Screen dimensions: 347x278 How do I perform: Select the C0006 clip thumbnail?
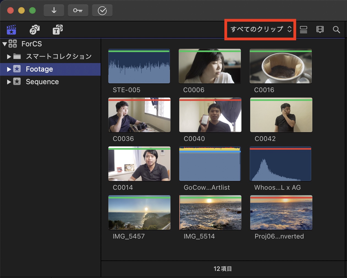210,67
